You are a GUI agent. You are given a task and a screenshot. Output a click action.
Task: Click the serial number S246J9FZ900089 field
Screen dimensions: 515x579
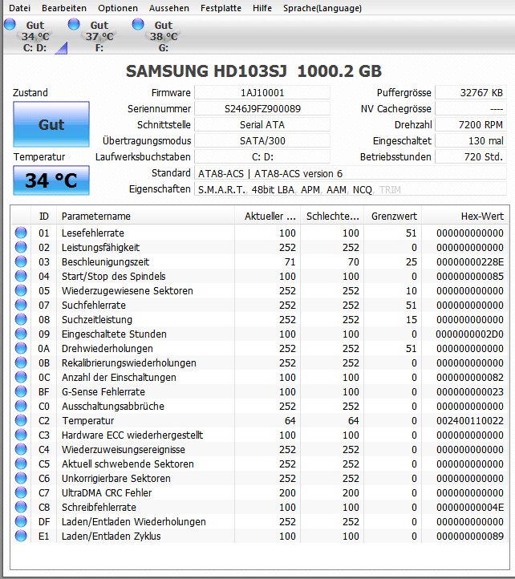[x=262, y=108]
